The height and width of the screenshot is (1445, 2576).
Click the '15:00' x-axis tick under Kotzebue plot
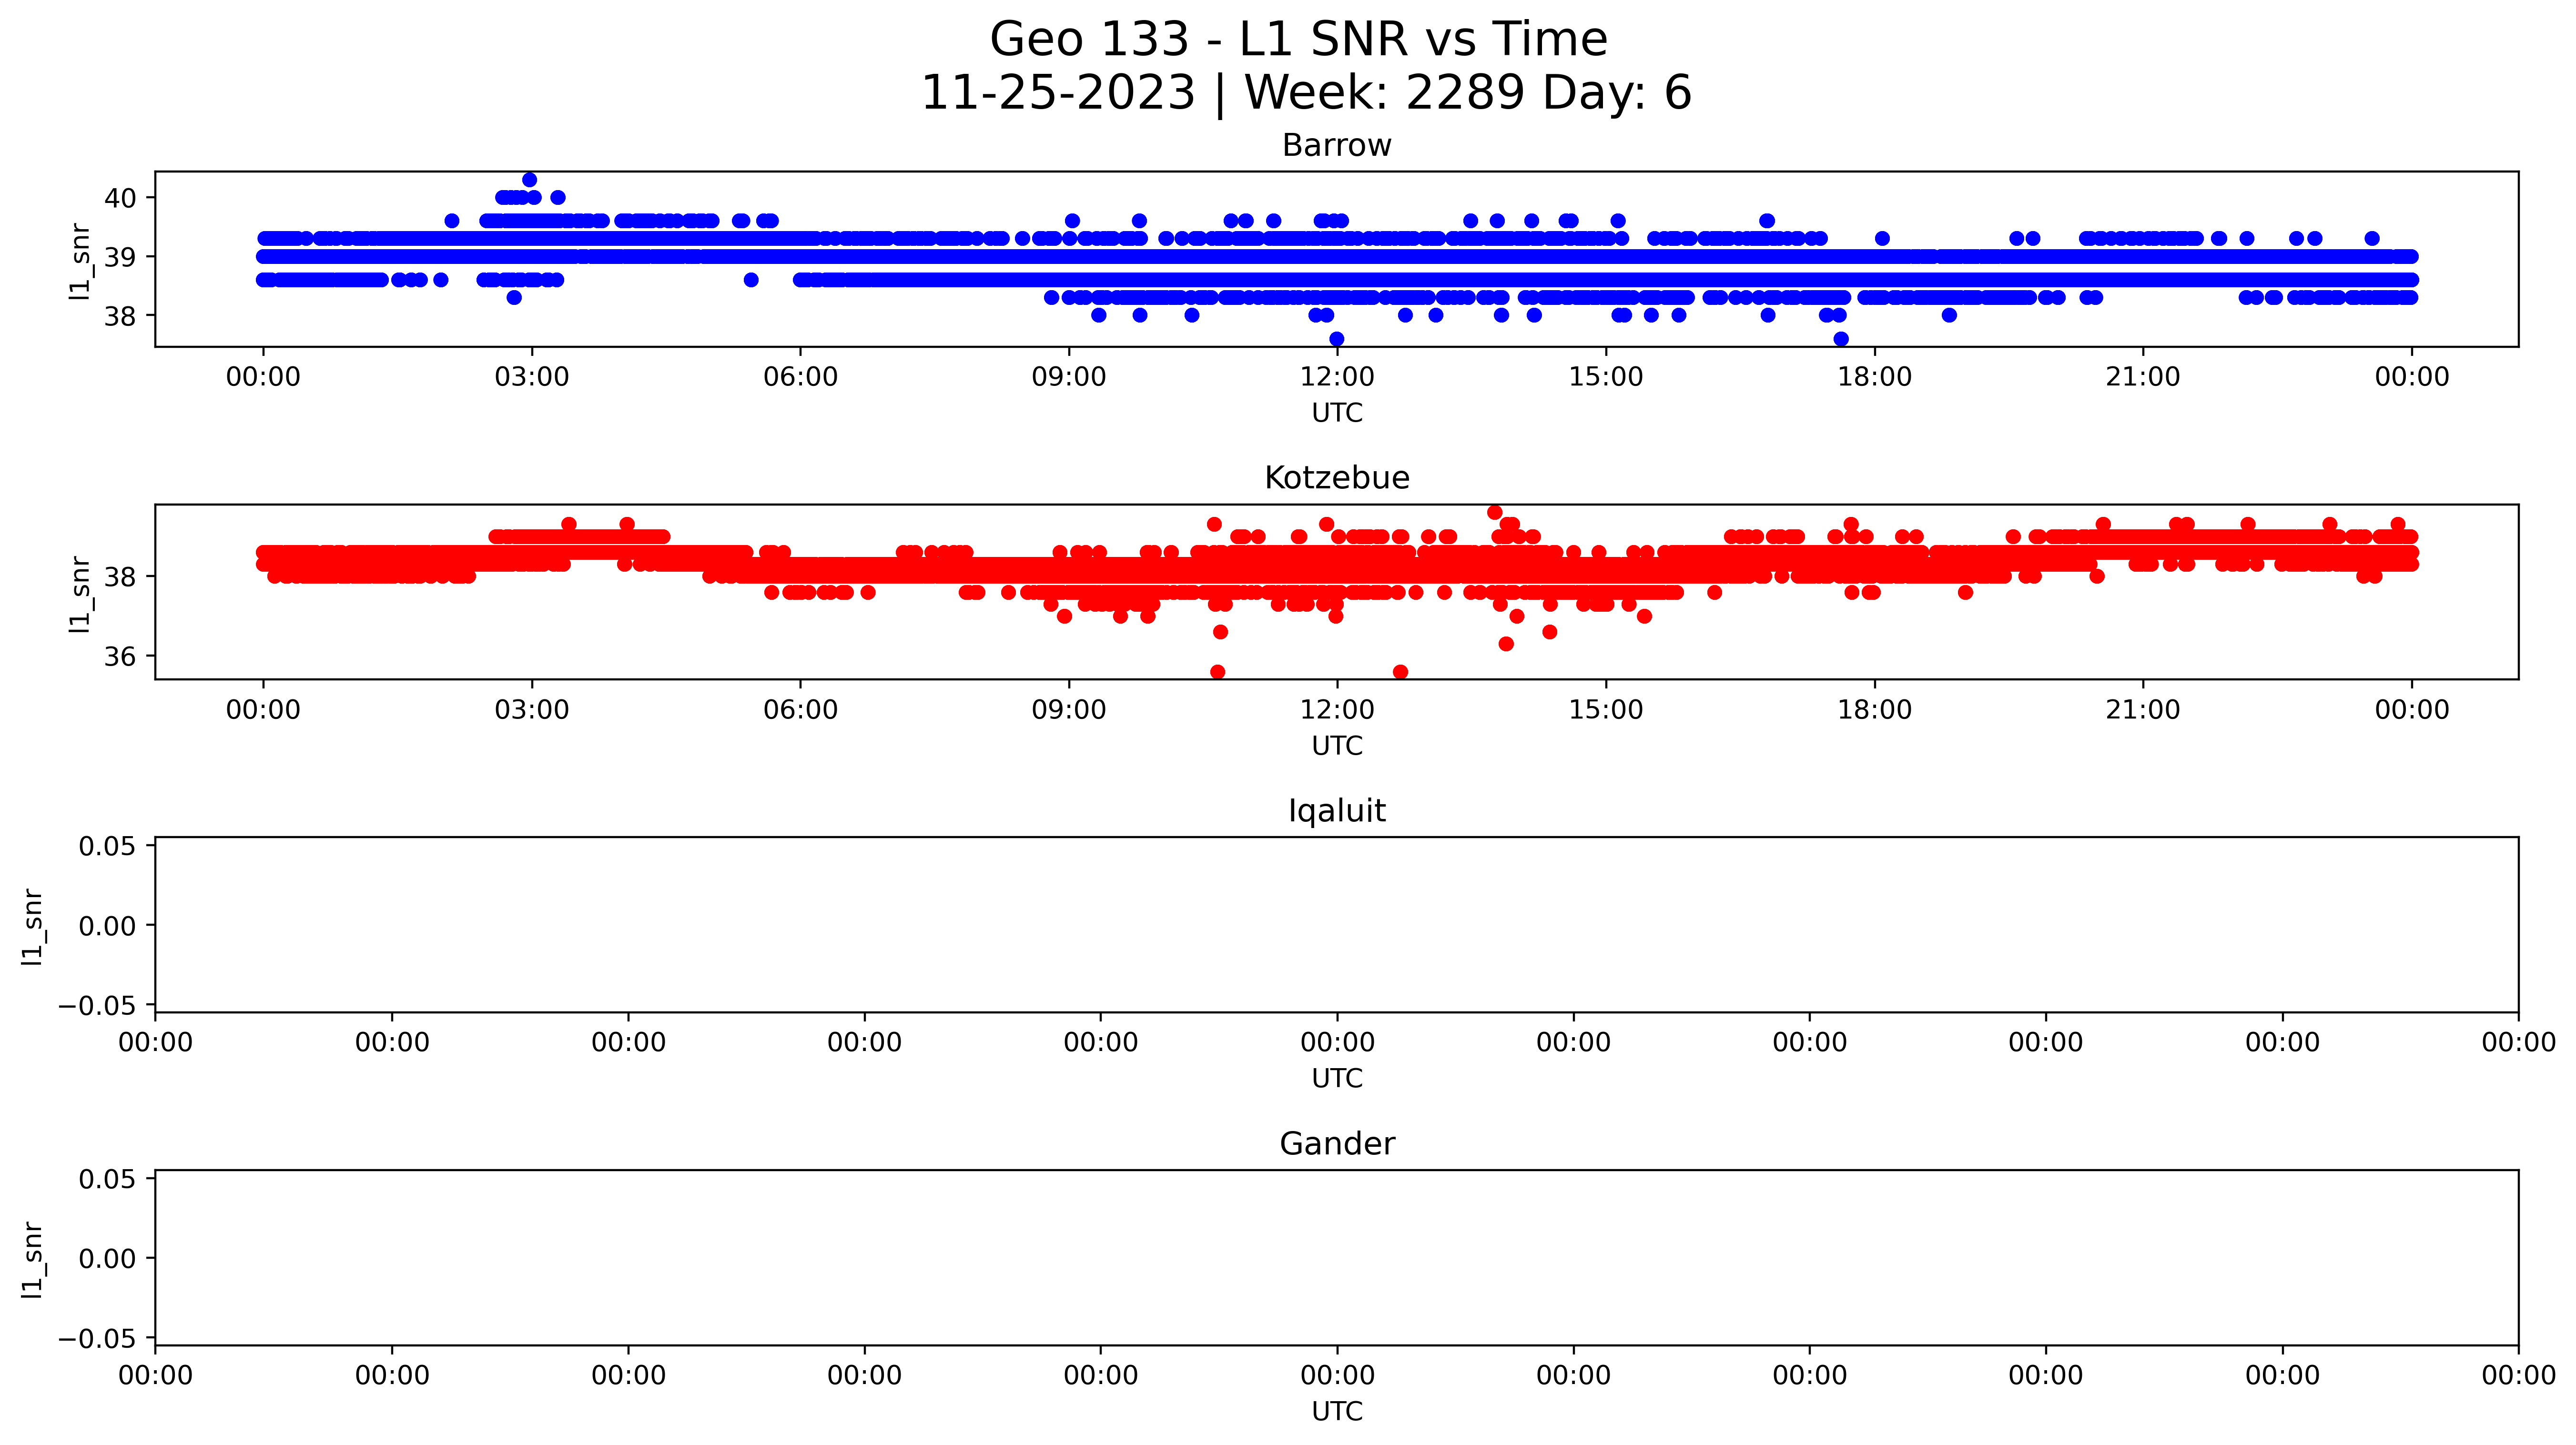(x=1606, y=710)
